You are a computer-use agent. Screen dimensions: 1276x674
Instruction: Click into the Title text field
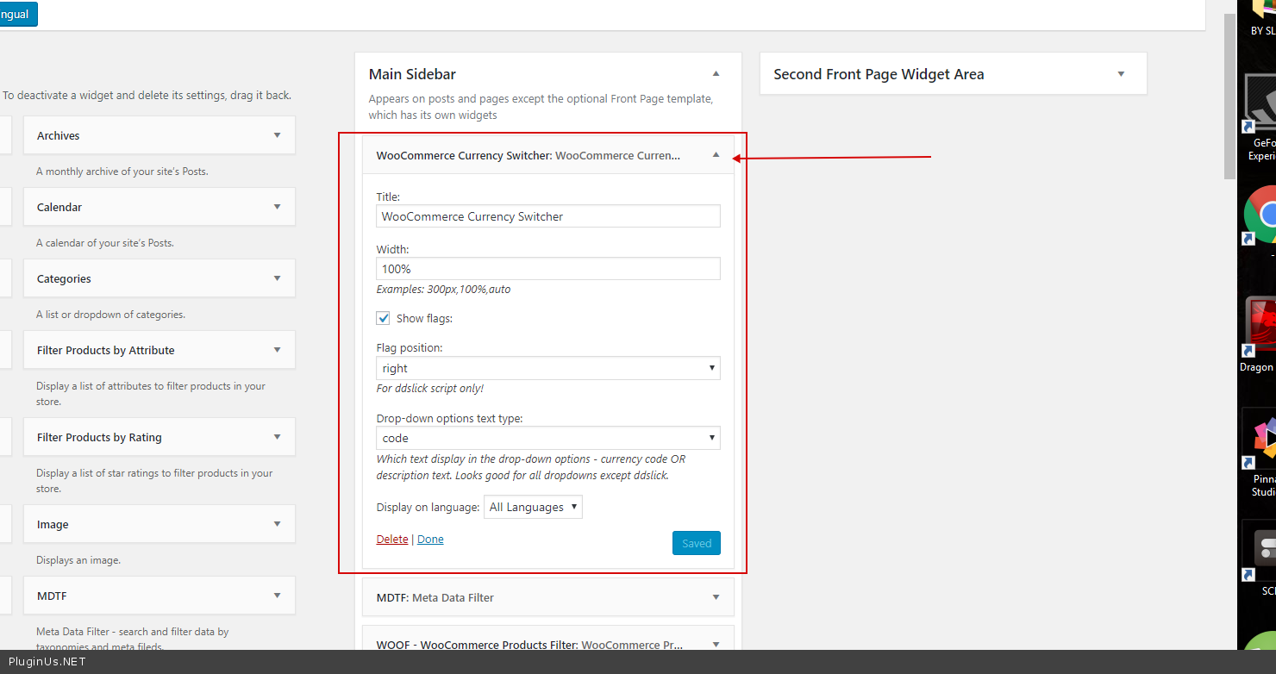coord(547,216)
